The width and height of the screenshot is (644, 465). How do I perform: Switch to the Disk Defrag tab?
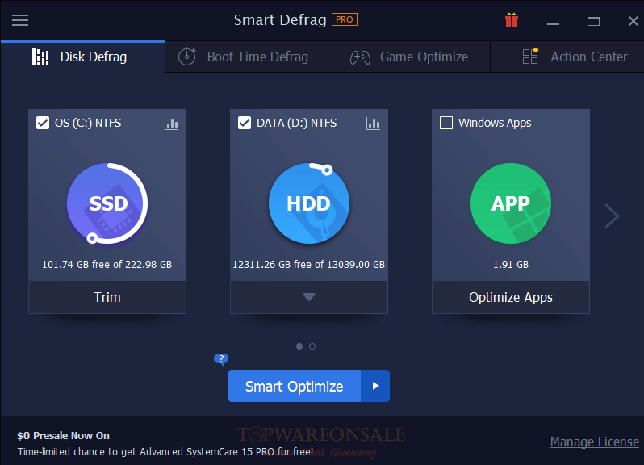point(82,57)
